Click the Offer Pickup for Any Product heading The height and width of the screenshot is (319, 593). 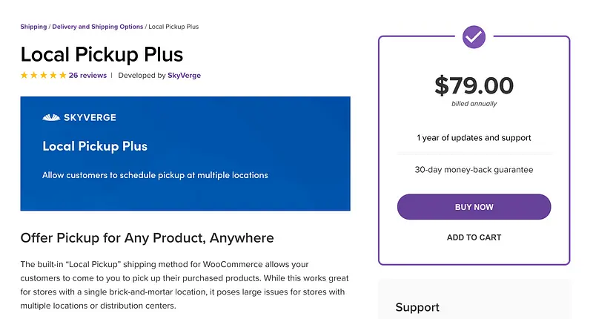pos(147,238)
